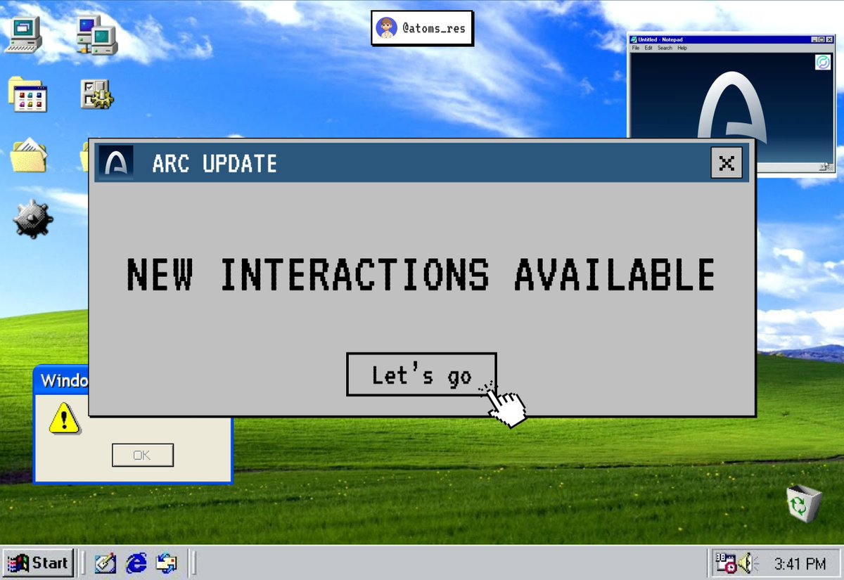
Task: Launch Internet Explorer from quick launch bar
Action: [x=136, y=563]
